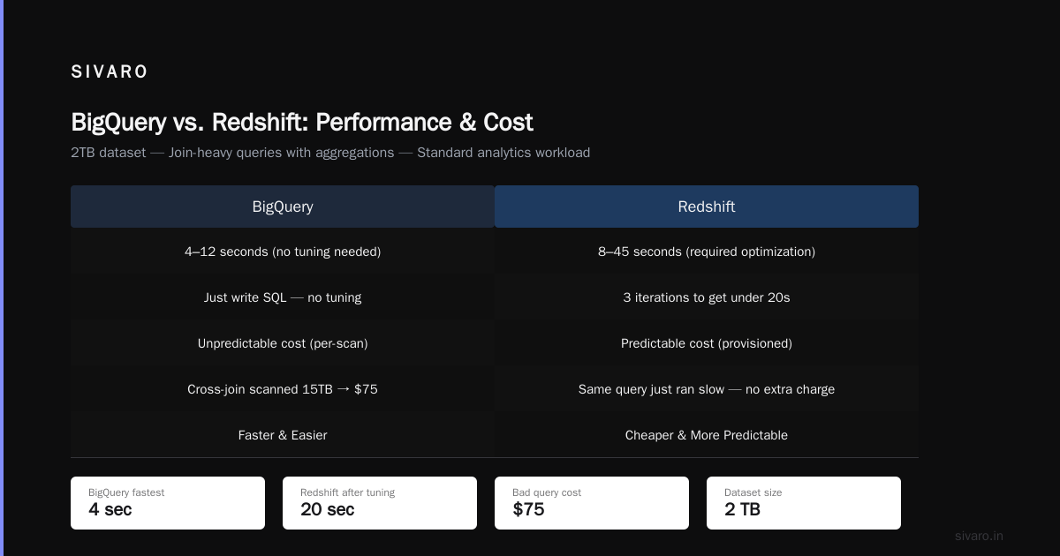Click '3 iterations to get under 20s' cell
The image size is (1060, 556).
pyautogui.click(x=707, y=297)
